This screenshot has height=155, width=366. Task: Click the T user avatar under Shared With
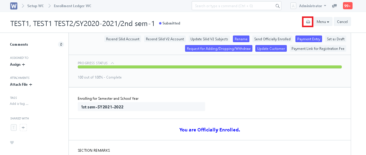[13, 128]
